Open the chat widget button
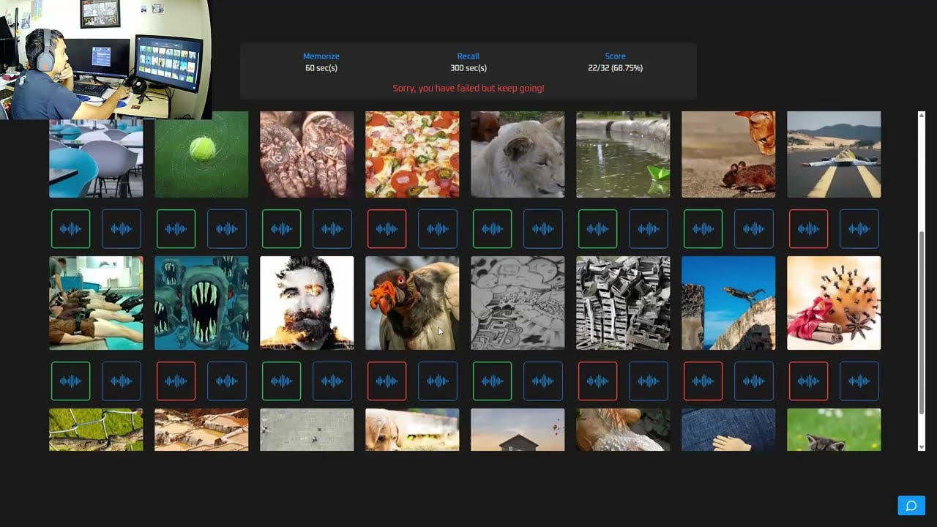This screenshot has width=937, height=527. (x=911, y=506)
